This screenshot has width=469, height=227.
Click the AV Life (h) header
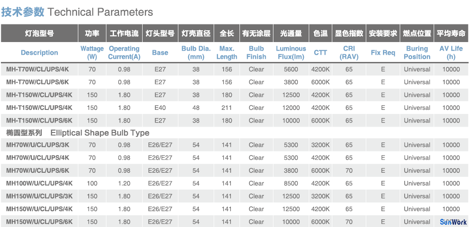click(x=451, y=52)
